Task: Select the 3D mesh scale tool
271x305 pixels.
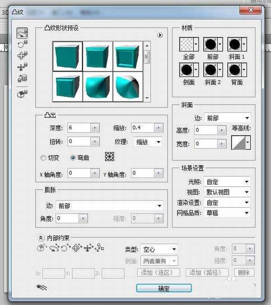Action: coord(22,79)
